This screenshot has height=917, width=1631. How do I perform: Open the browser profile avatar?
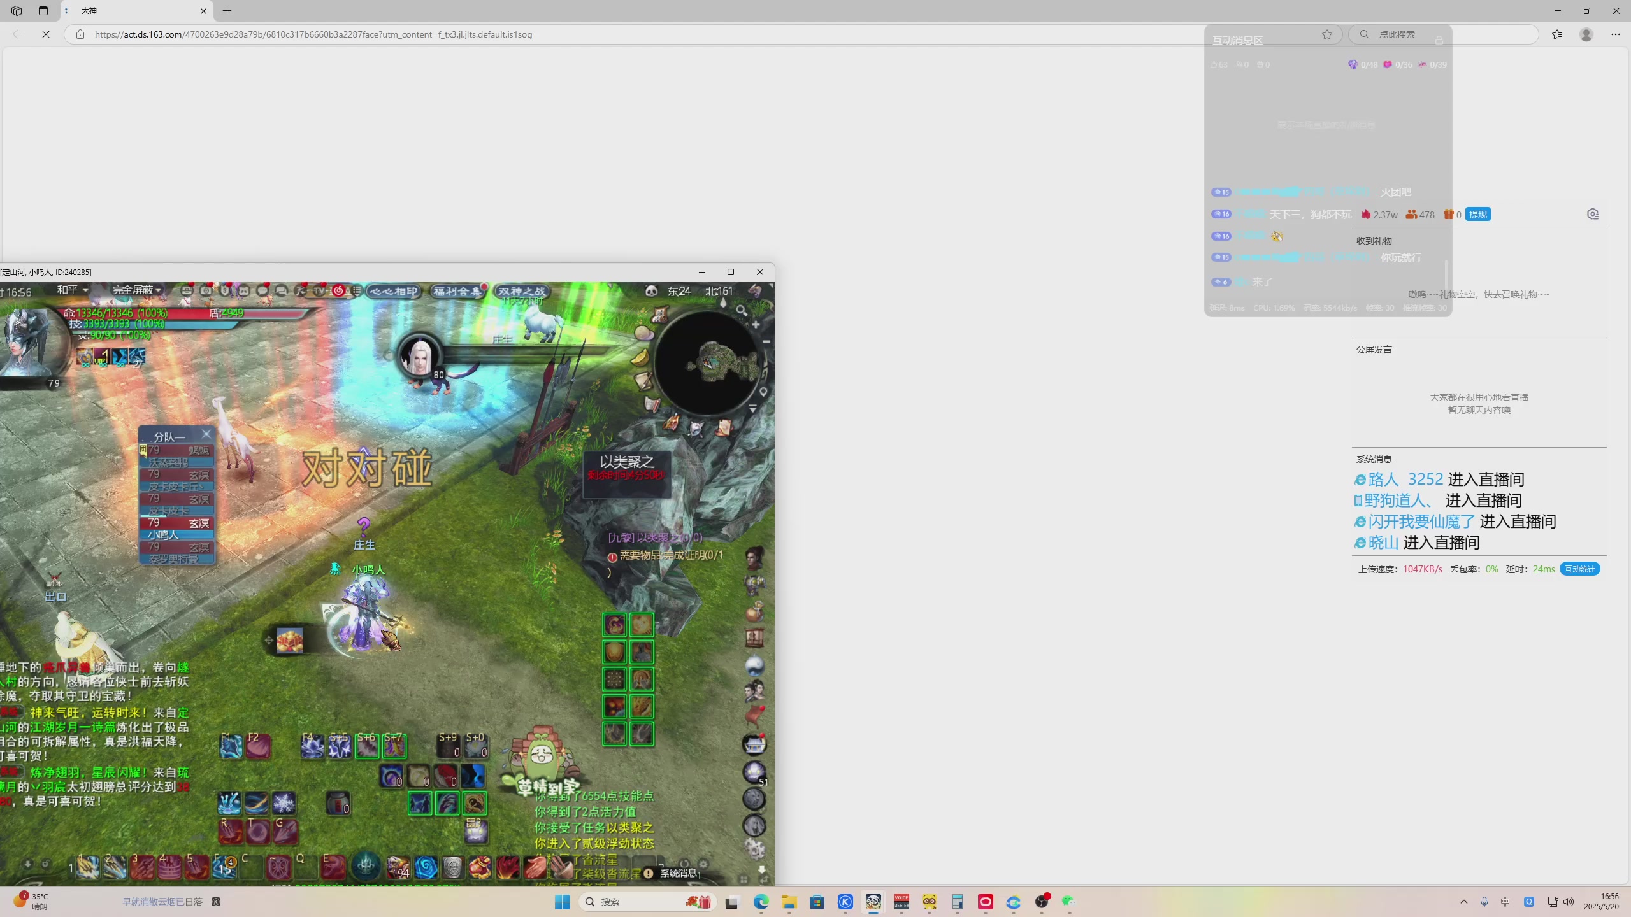[1586, 34]
